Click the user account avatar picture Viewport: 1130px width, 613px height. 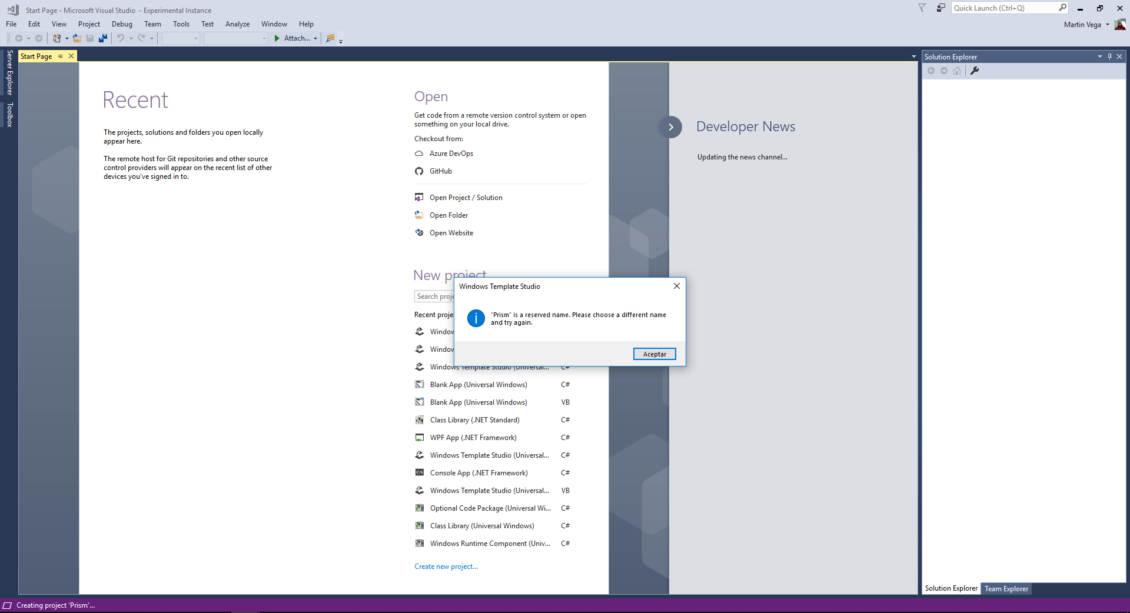[1120, 24]
